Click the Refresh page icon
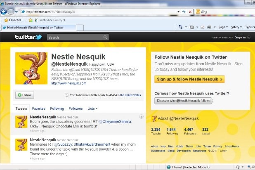255x170 pixels. [183, 12]
